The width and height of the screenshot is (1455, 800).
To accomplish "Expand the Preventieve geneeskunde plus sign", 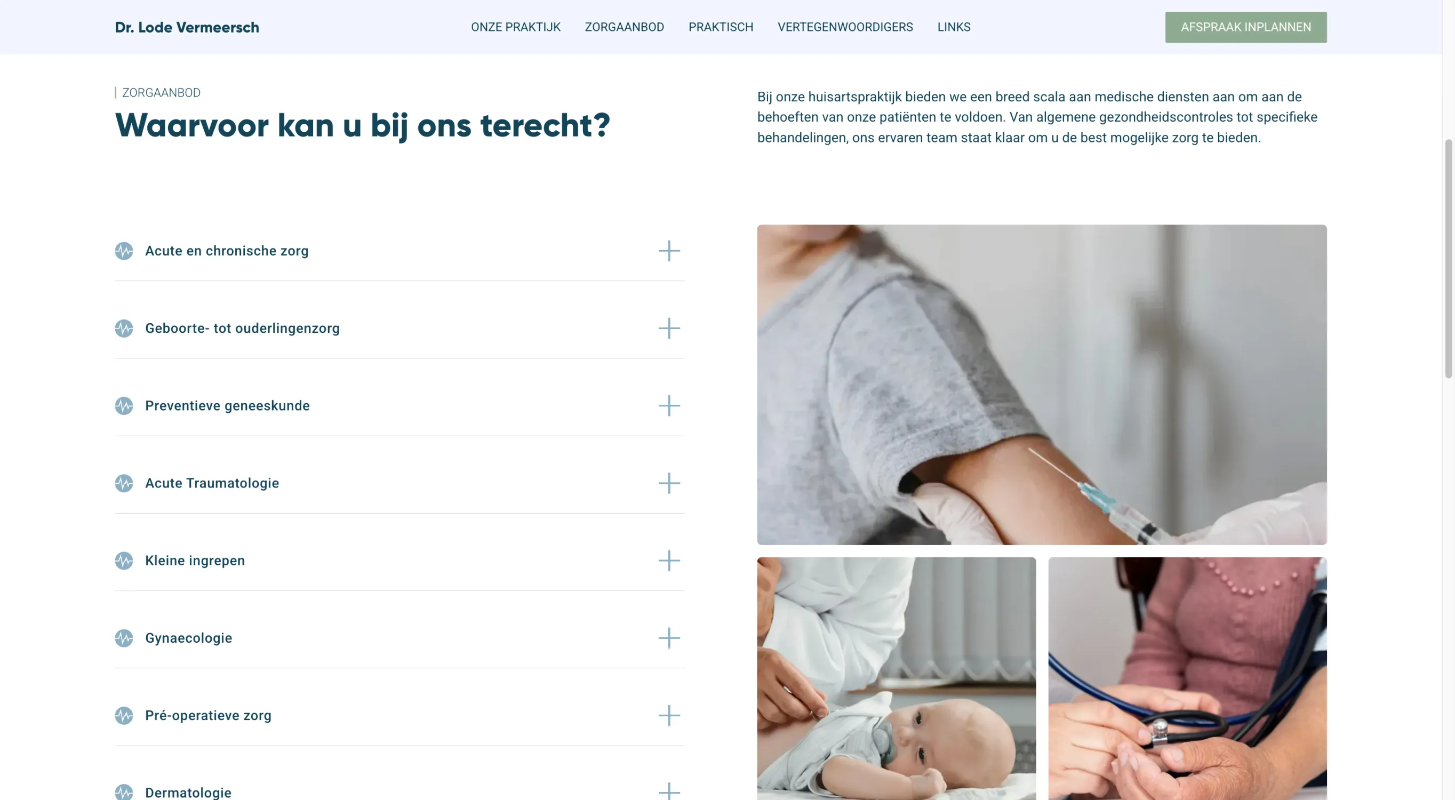I will click(x=669, y=406).
